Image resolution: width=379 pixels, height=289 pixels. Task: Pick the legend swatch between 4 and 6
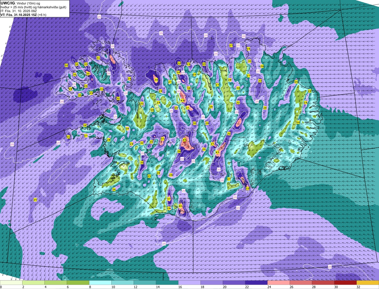(x=56, y=282)
